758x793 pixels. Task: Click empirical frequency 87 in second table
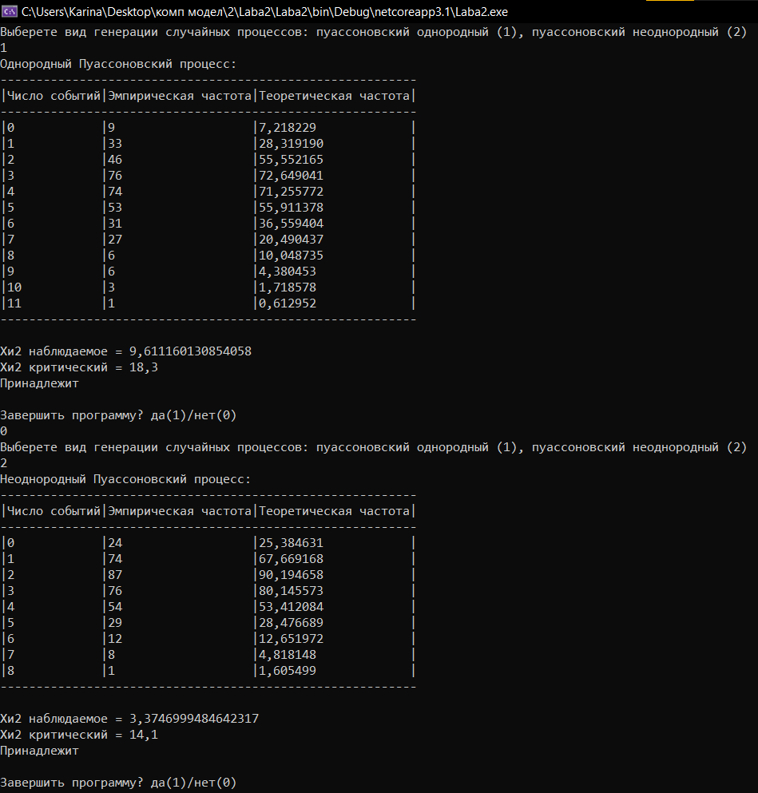115,574
